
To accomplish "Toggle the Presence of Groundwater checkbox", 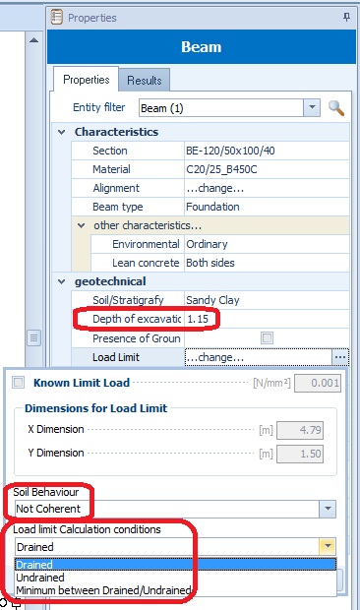I will pyautogui.click(x=267, y=337).
